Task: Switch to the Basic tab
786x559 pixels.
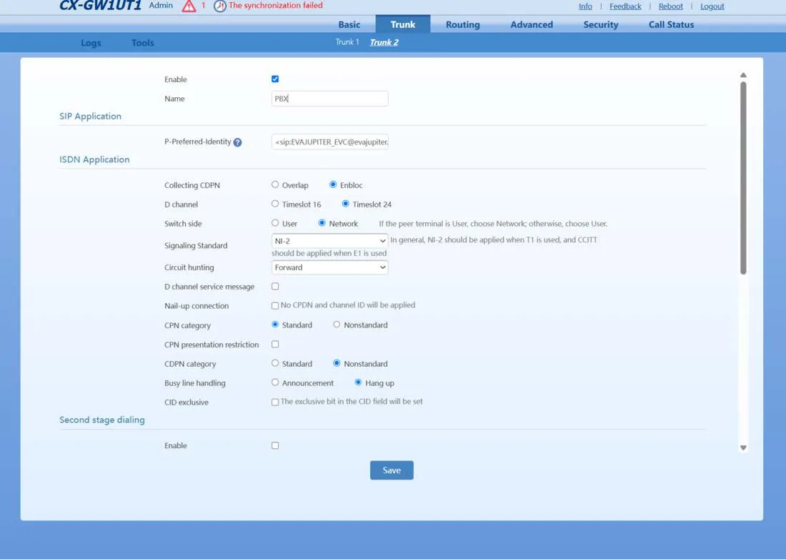Action: 349,24
